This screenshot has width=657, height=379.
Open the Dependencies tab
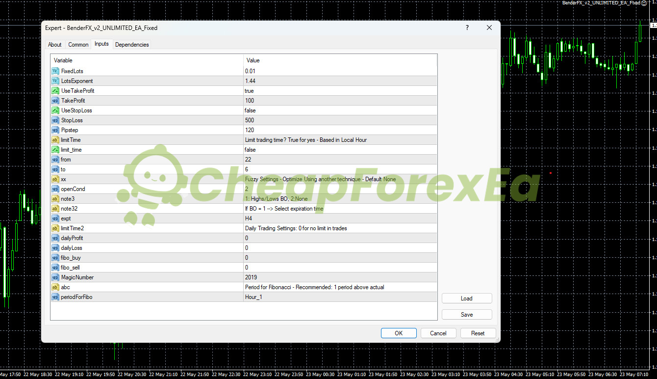point(132,45)
